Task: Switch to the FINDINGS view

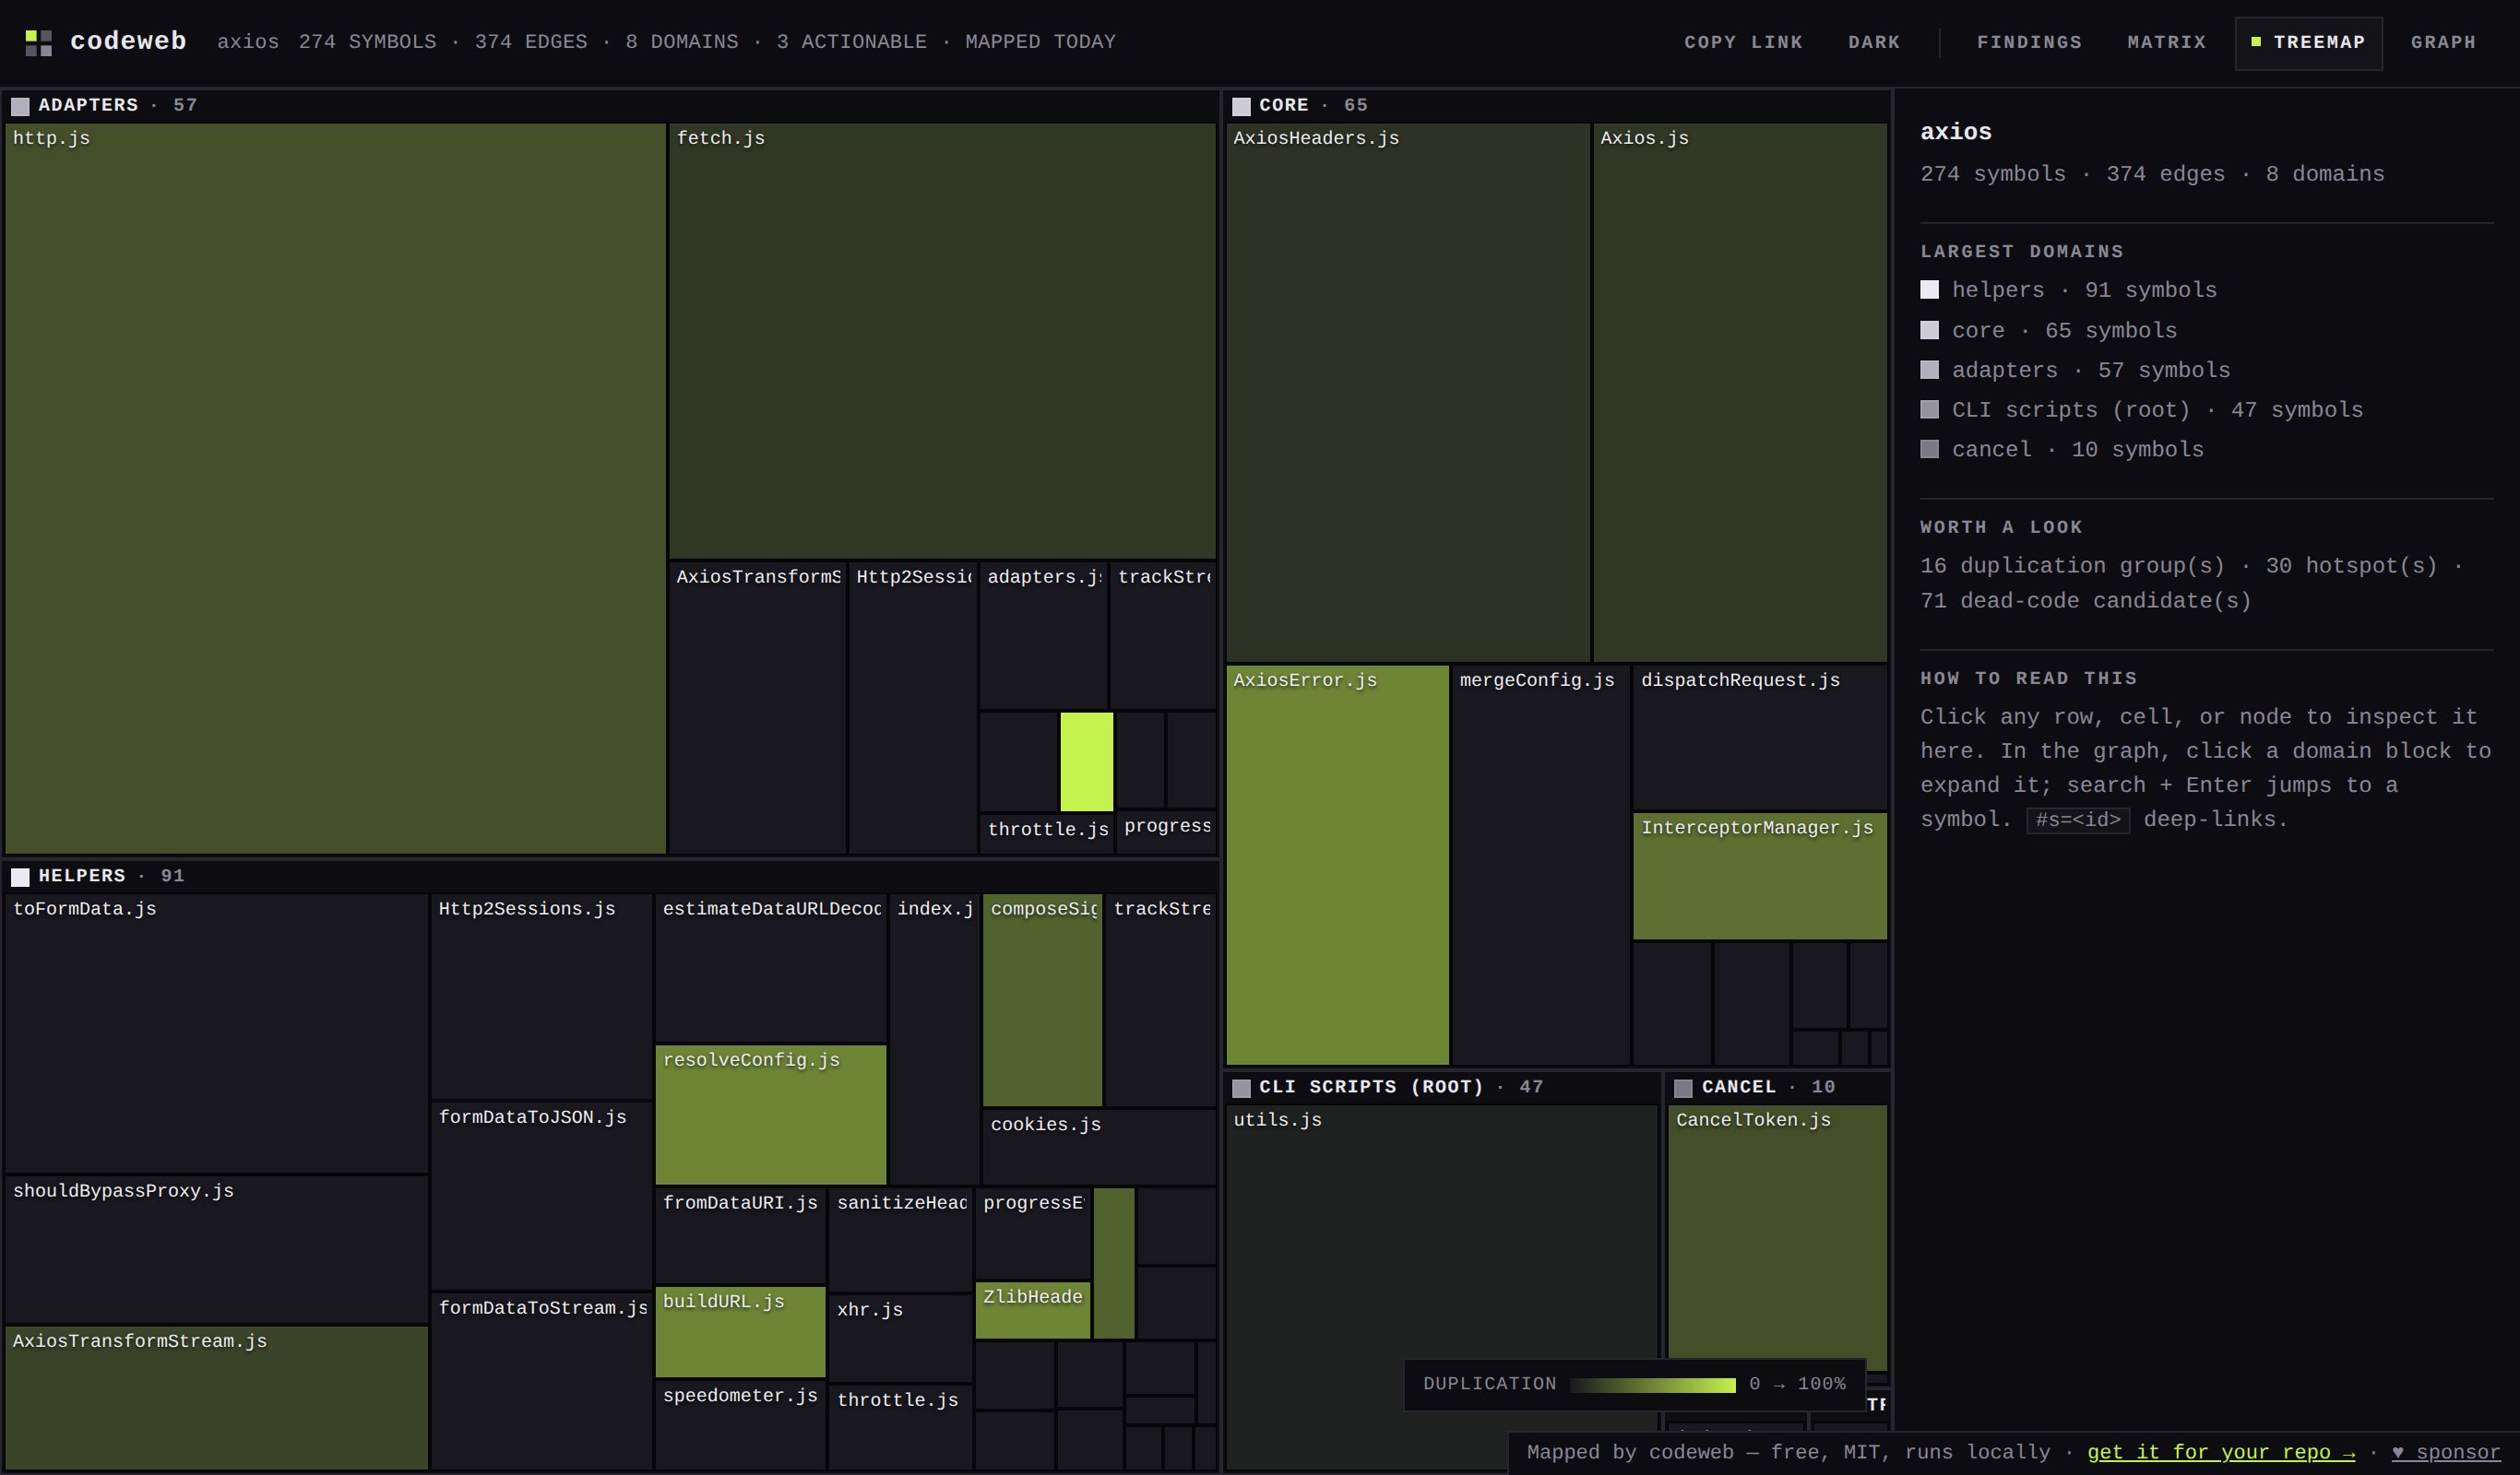Action: pyautogui.click(x=2029, y=42)
